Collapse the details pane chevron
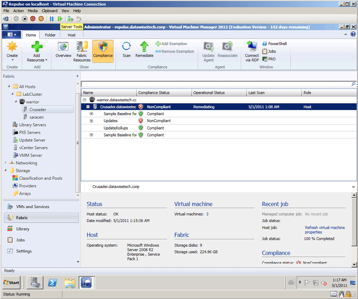 pyautogui.click(x=353, y=187)
